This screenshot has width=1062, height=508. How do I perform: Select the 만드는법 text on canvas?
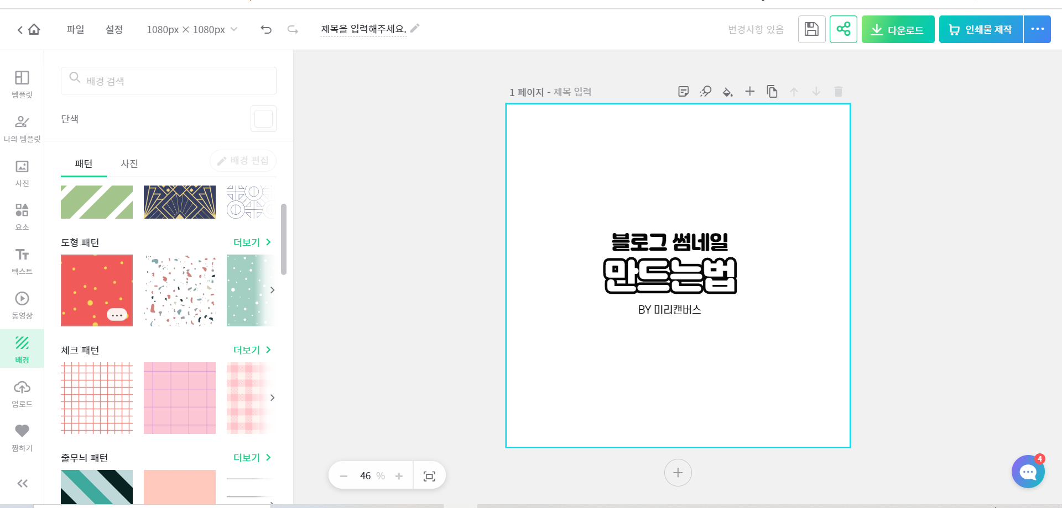point(670,276)
